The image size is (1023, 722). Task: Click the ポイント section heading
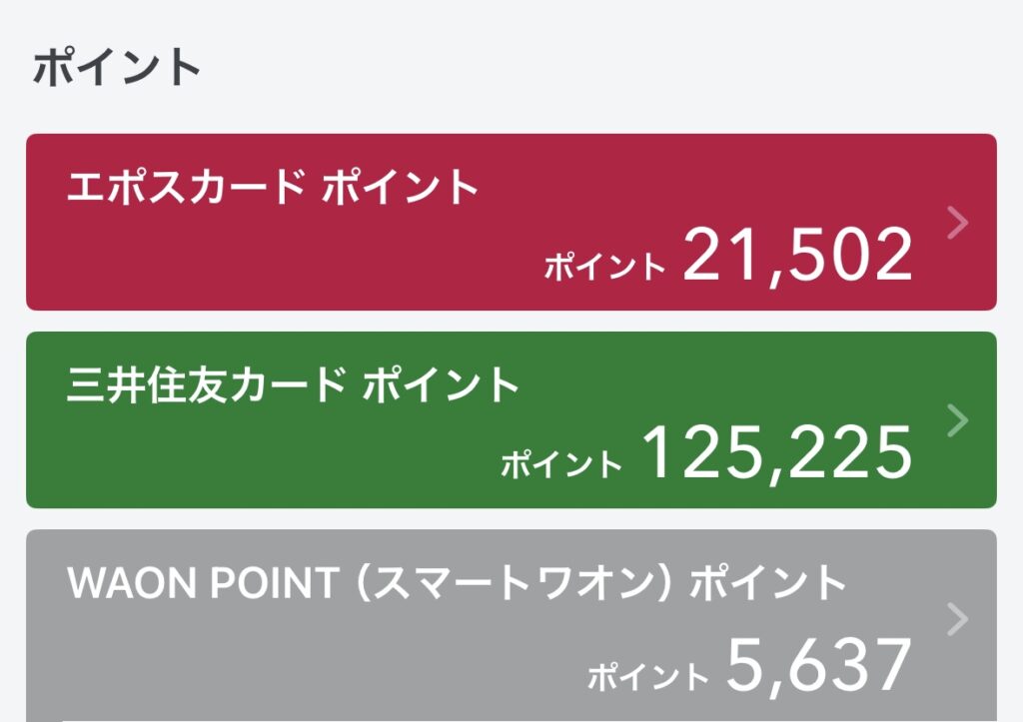click(117, 68)
